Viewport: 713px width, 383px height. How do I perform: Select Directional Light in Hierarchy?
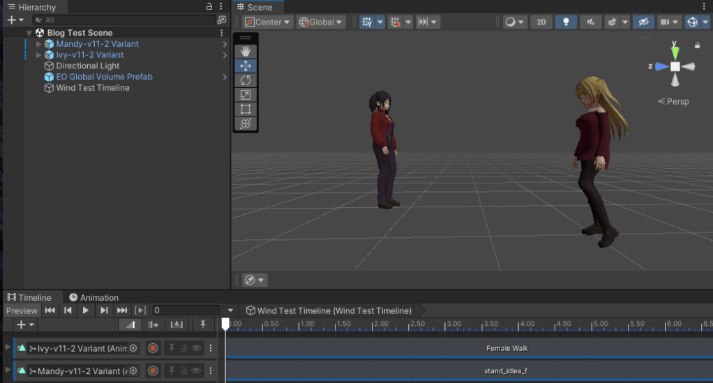87,66
